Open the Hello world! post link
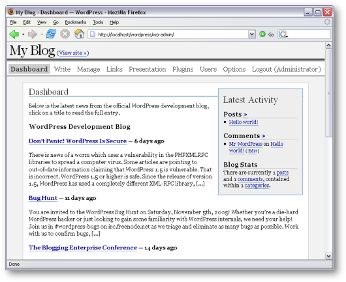This screenshot has width=346, height=282. click(x=244, y=122)
